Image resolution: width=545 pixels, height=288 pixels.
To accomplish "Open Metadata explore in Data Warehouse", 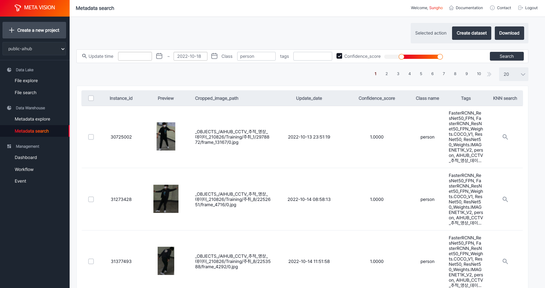I will [x=33, y=119].
